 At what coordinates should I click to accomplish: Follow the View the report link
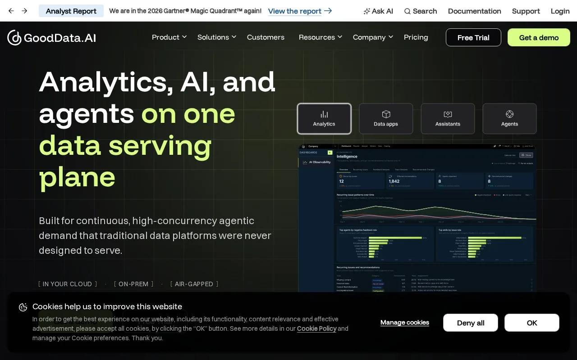point(300,11)
